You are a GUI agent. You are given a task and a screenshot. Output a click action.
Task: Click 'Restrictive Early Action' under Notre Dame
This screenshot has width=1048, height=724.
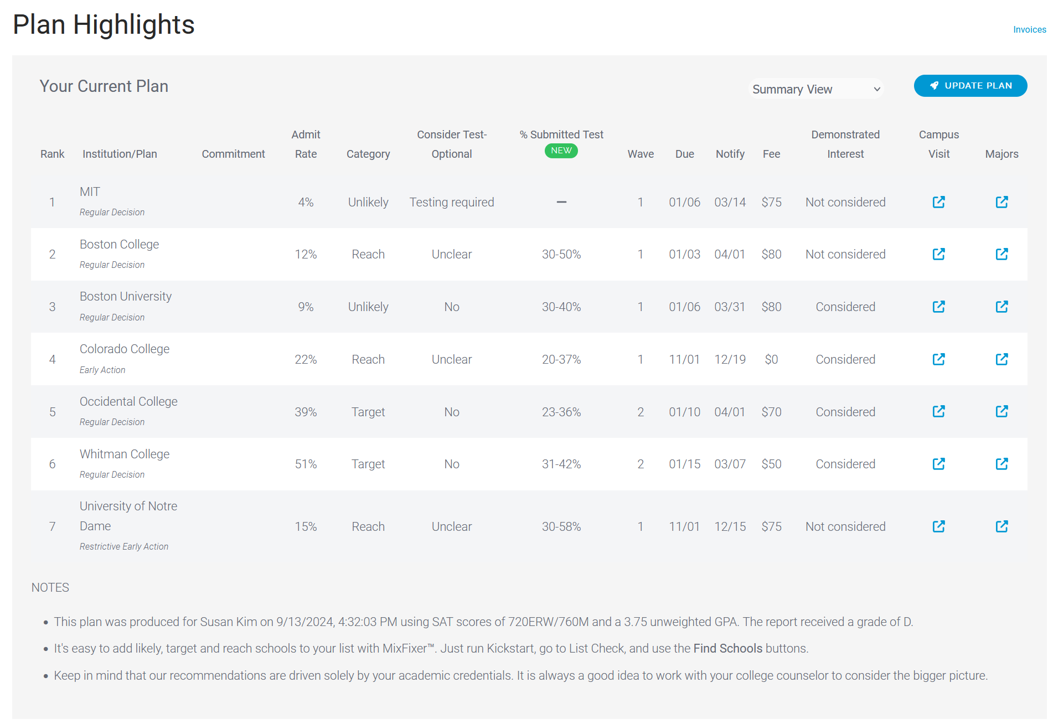[124, 546]
